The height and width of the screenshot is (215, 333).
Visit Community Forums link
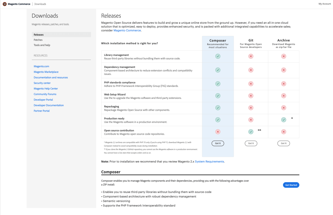[x=45, y=94]
